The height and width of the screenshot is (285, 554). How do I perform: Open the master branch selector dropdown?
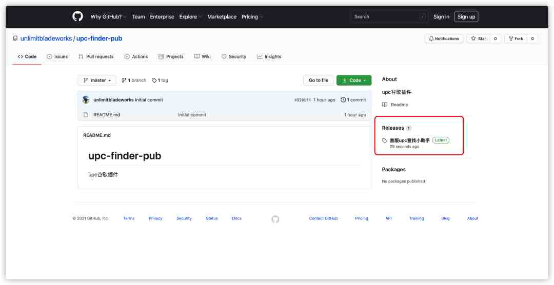(x=97, y=80)
